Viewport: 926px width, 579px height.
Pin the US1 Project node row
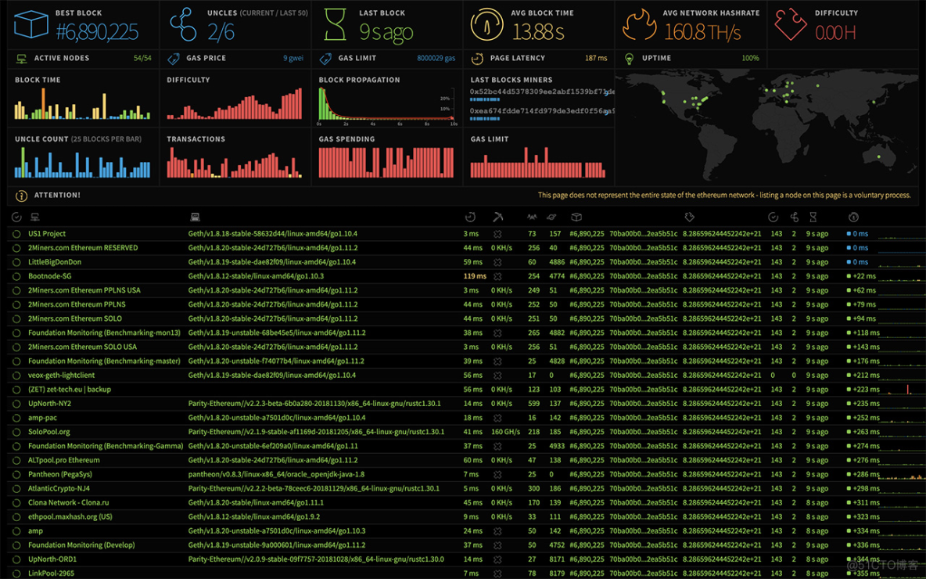pyautogui.click(x=16, y=234)
